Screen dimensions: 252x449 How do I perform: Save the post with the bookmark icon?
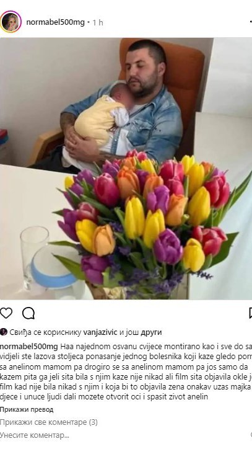tap(250, 313)
